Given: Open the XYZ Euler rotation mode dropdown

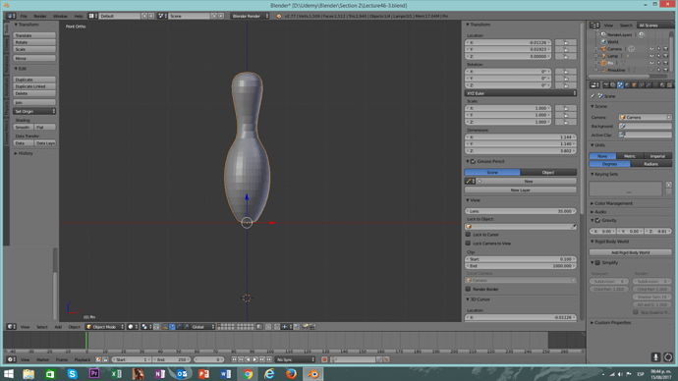Looking at the screenshot, I should click(x=521, y=93).
